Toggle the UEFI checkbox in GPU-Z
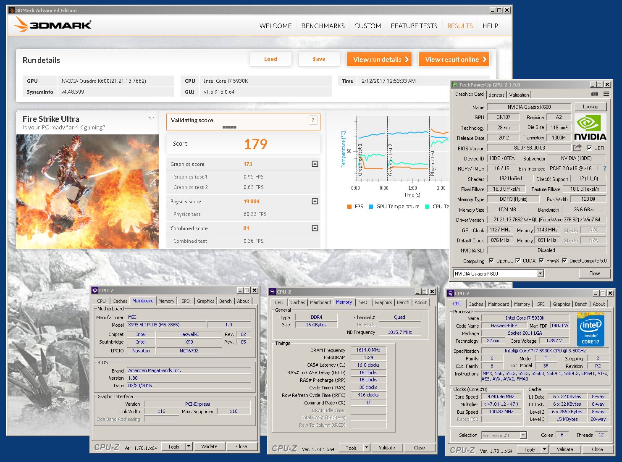Image resolution: width=622 pixels, height=462 pixels. (x=589, y=148)
